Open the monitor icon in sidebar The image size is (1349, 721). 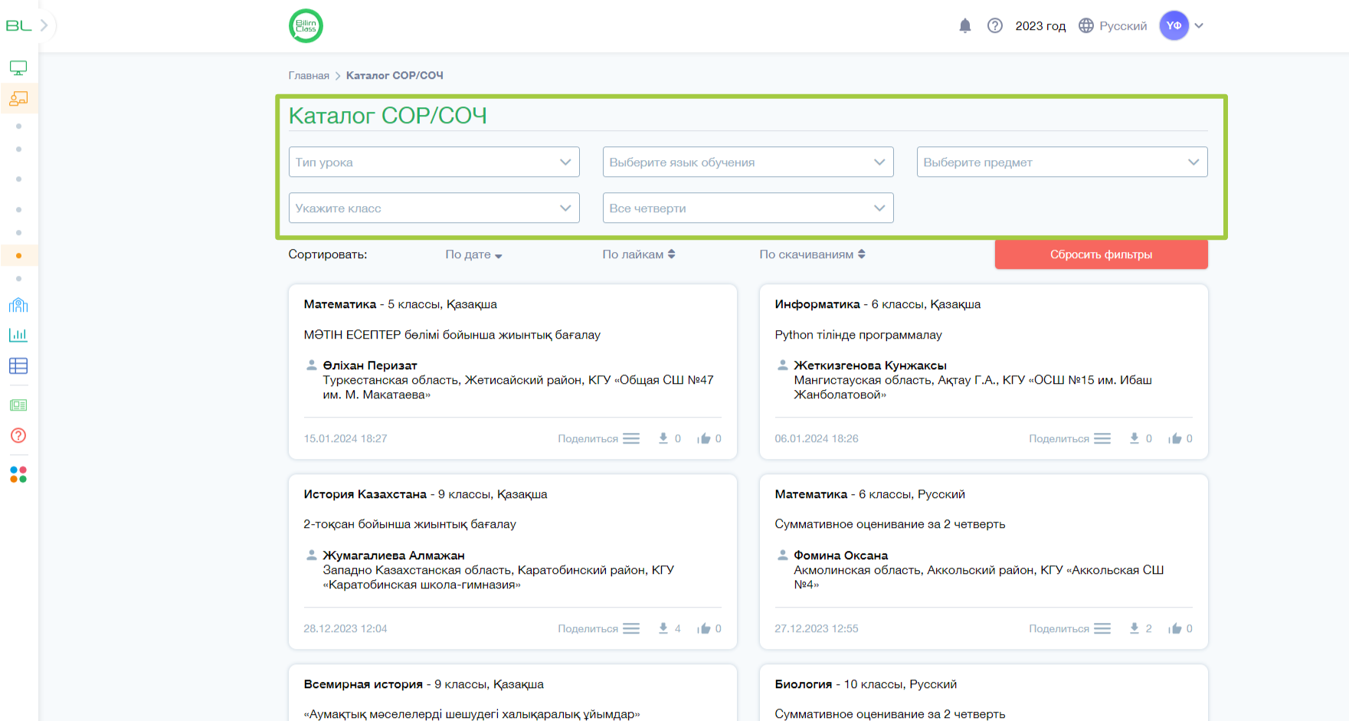tap(18, 68)
